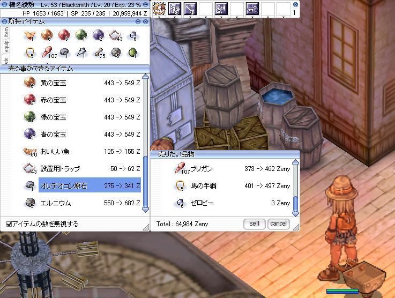
Task: Click the sell button
Action: pos(254,223)
